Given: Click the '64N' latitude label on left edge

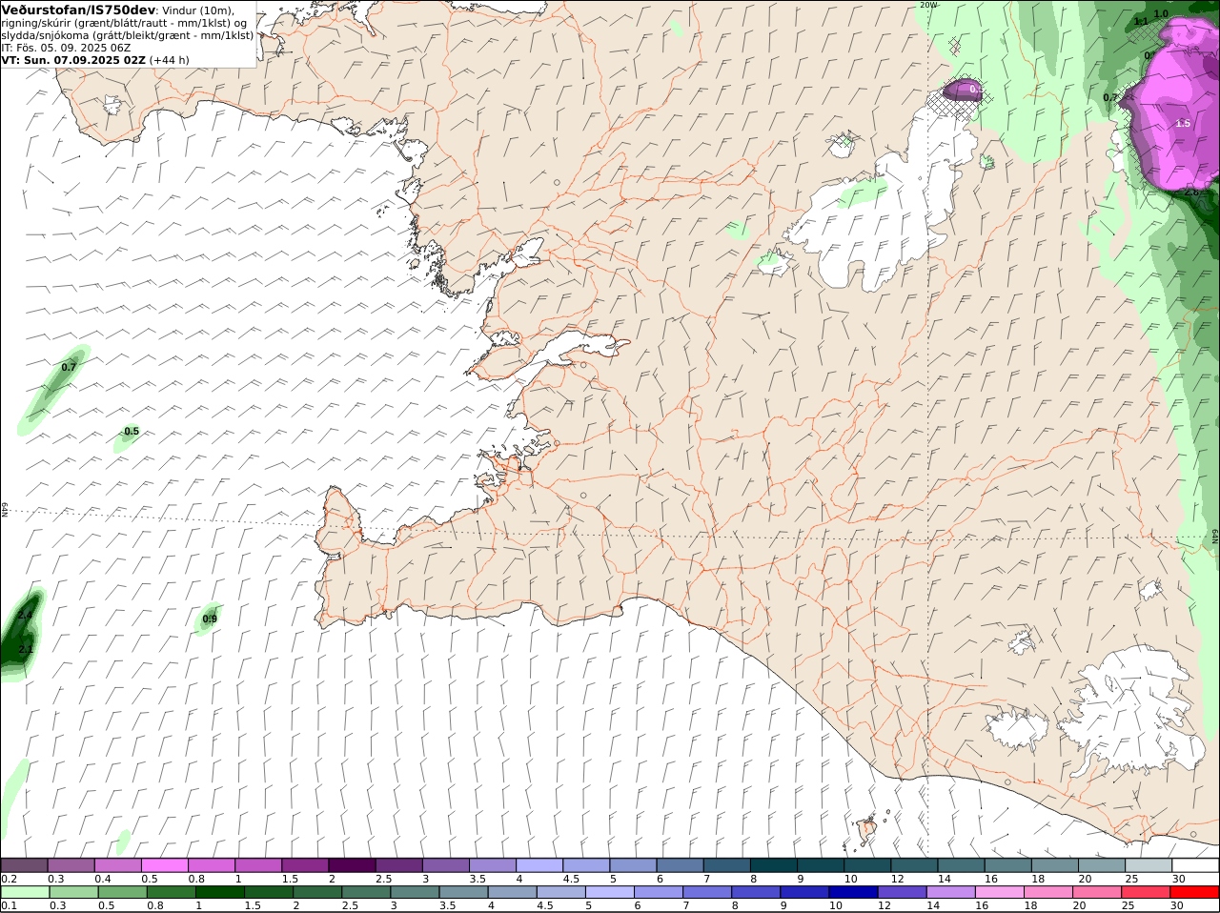Looking at the screenshot, I should pos(5,509).
